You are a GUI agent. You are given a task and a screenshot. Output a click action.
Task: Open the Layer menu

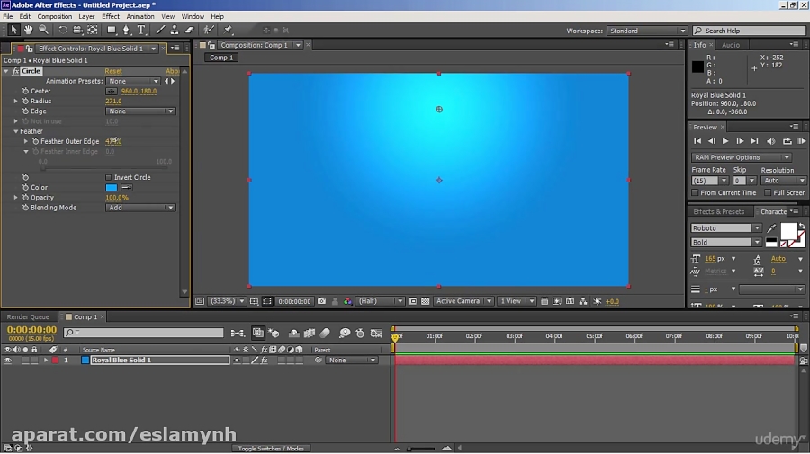point(86,16)
